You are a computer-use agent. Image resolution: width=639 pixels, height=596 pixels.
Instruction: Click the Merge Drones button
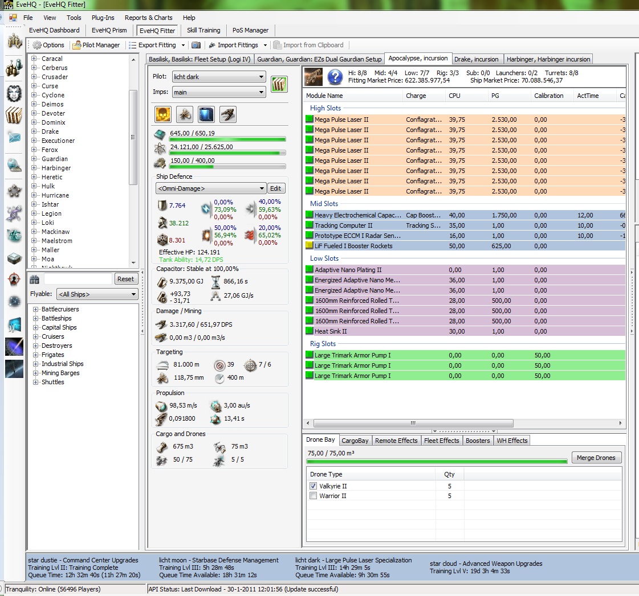[596, 458]
